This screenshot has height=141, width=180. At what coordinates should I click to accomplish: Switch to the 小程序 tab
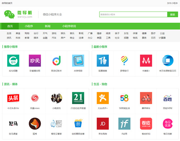tap(29, 26)
